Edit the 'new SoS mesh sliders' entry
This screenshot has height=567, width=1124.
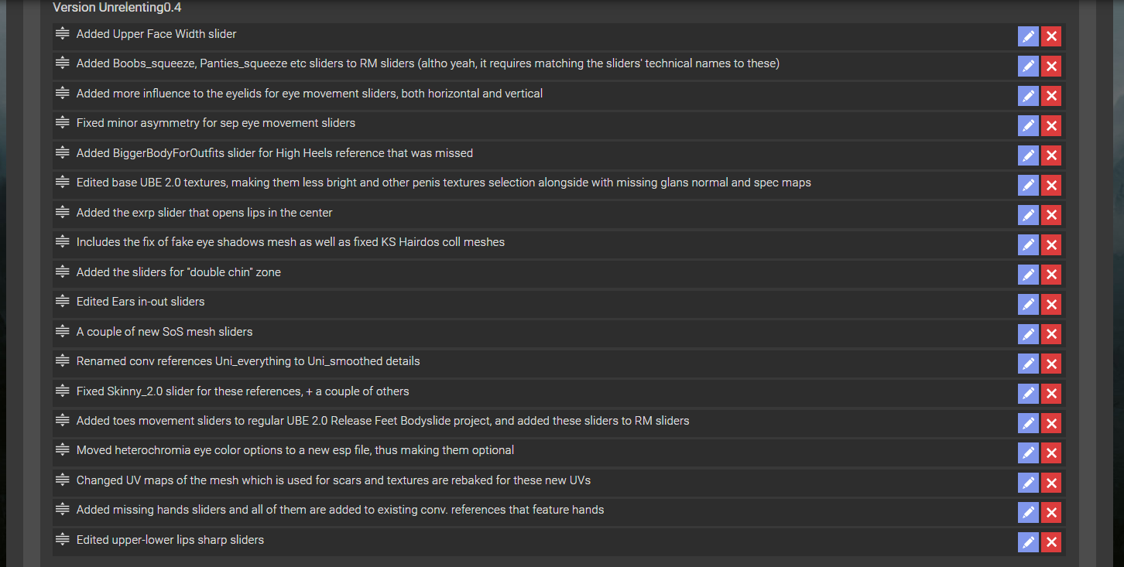coord(1027,334)
